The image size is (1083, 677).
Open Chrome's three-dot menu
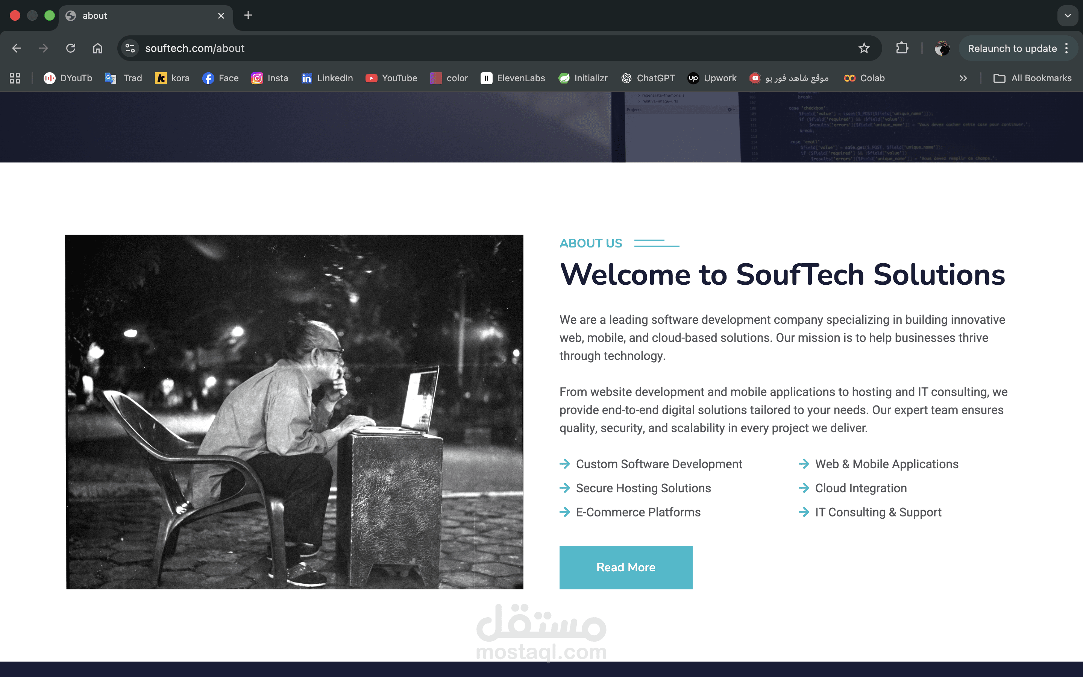pyautogui.click(x=1067, y=49)
